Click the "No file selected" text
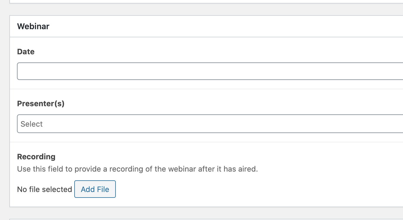This screenshot has width=403, height=220. 44,189
